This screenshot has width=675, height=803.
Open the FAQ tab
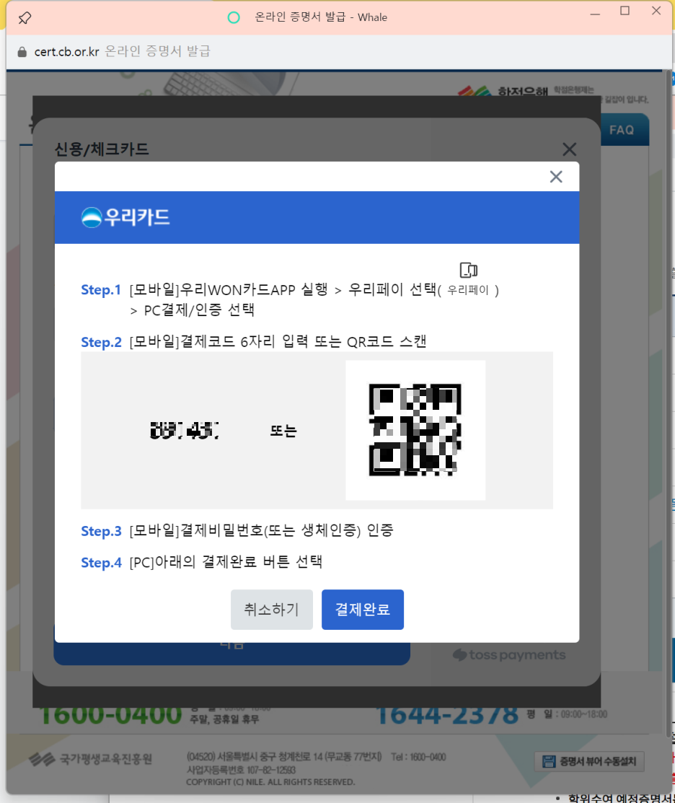click(x=621, y=130)
